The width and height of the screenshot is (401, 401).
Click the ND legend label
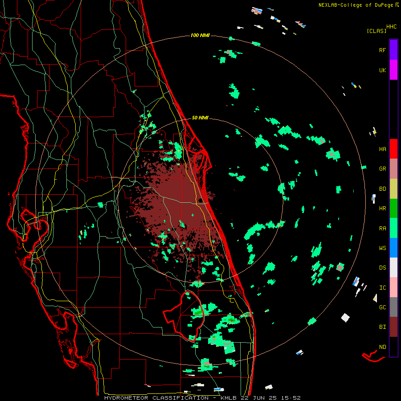pos(383,347)
